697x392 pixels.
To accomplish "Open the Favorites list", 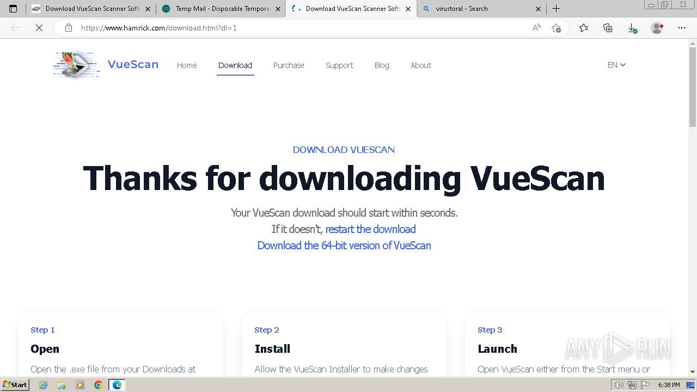I will tap(584, 28).
